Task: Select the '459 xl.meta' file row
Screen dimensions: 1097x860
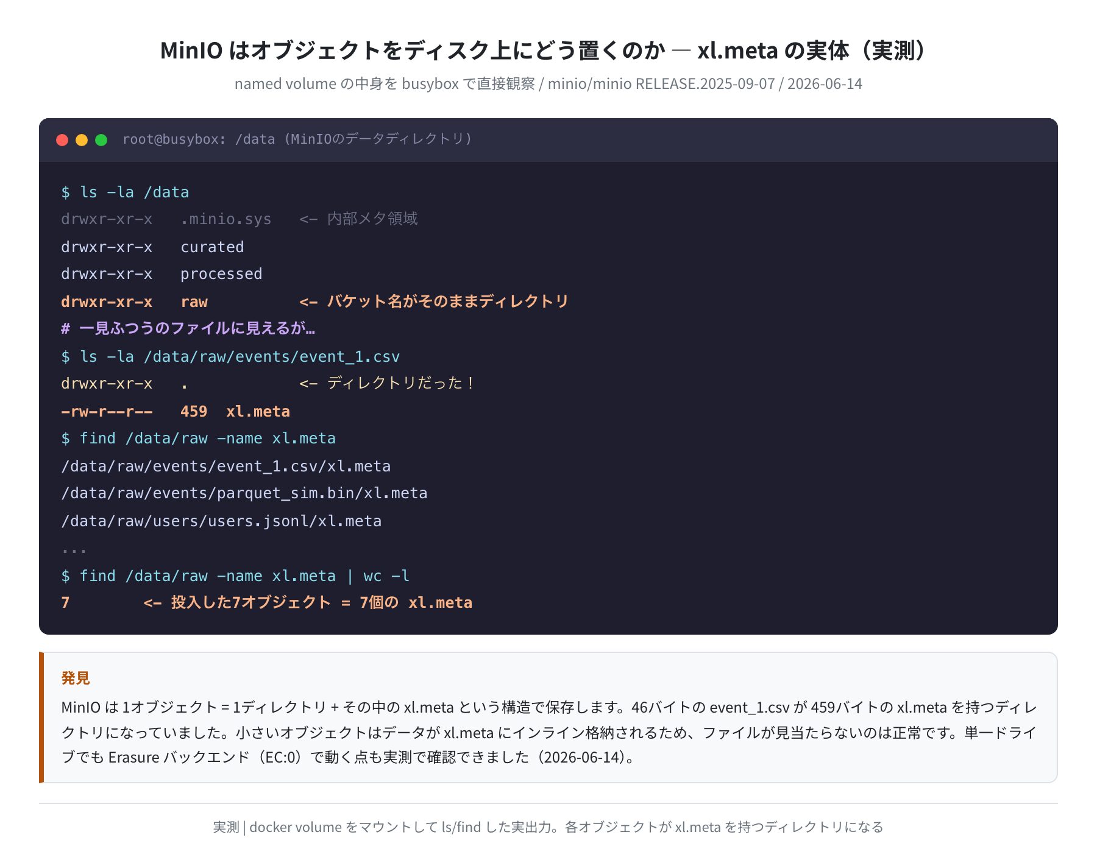Action: click(176, 411)
